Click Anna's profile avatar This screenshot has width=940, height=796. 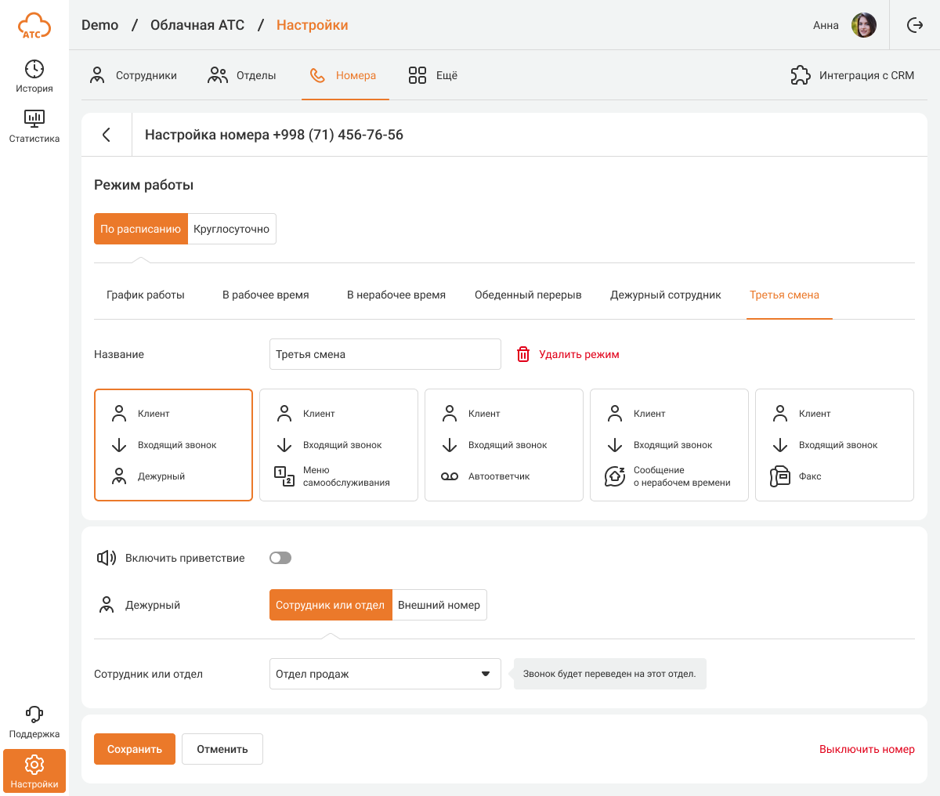click(864, 25)
